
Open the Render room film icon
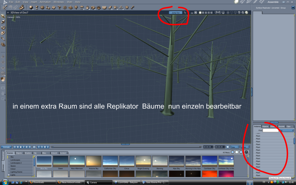pos(261,2)
